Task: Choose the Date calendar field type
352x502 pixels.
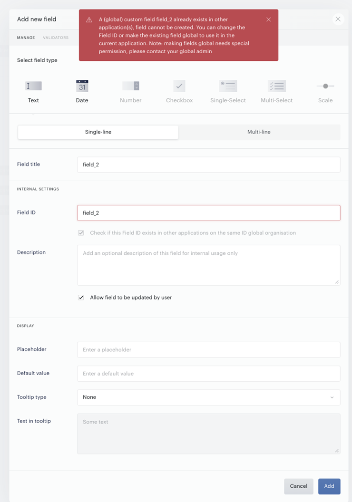Action: coord(82,86)
